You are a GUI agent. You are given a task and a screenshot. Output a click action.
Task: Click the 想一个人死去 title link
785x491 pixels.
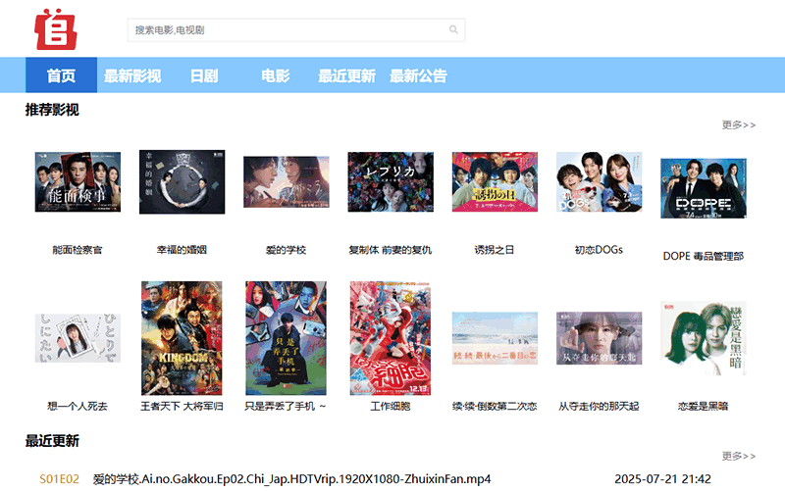(x=78, y=406)
